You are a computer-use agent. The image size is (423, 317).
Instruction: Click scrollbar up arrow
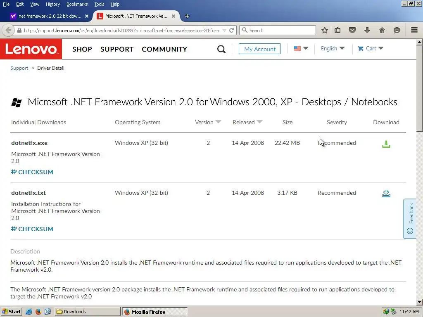420,42
